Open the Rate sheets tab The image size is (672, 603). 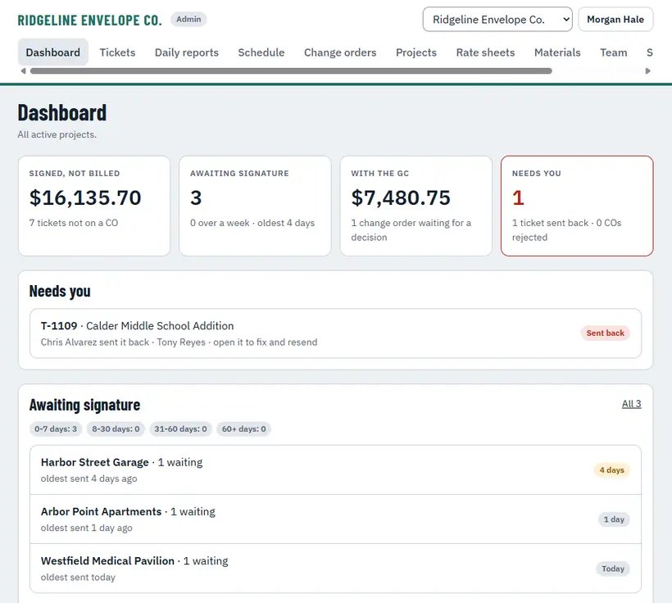[486, 52]
